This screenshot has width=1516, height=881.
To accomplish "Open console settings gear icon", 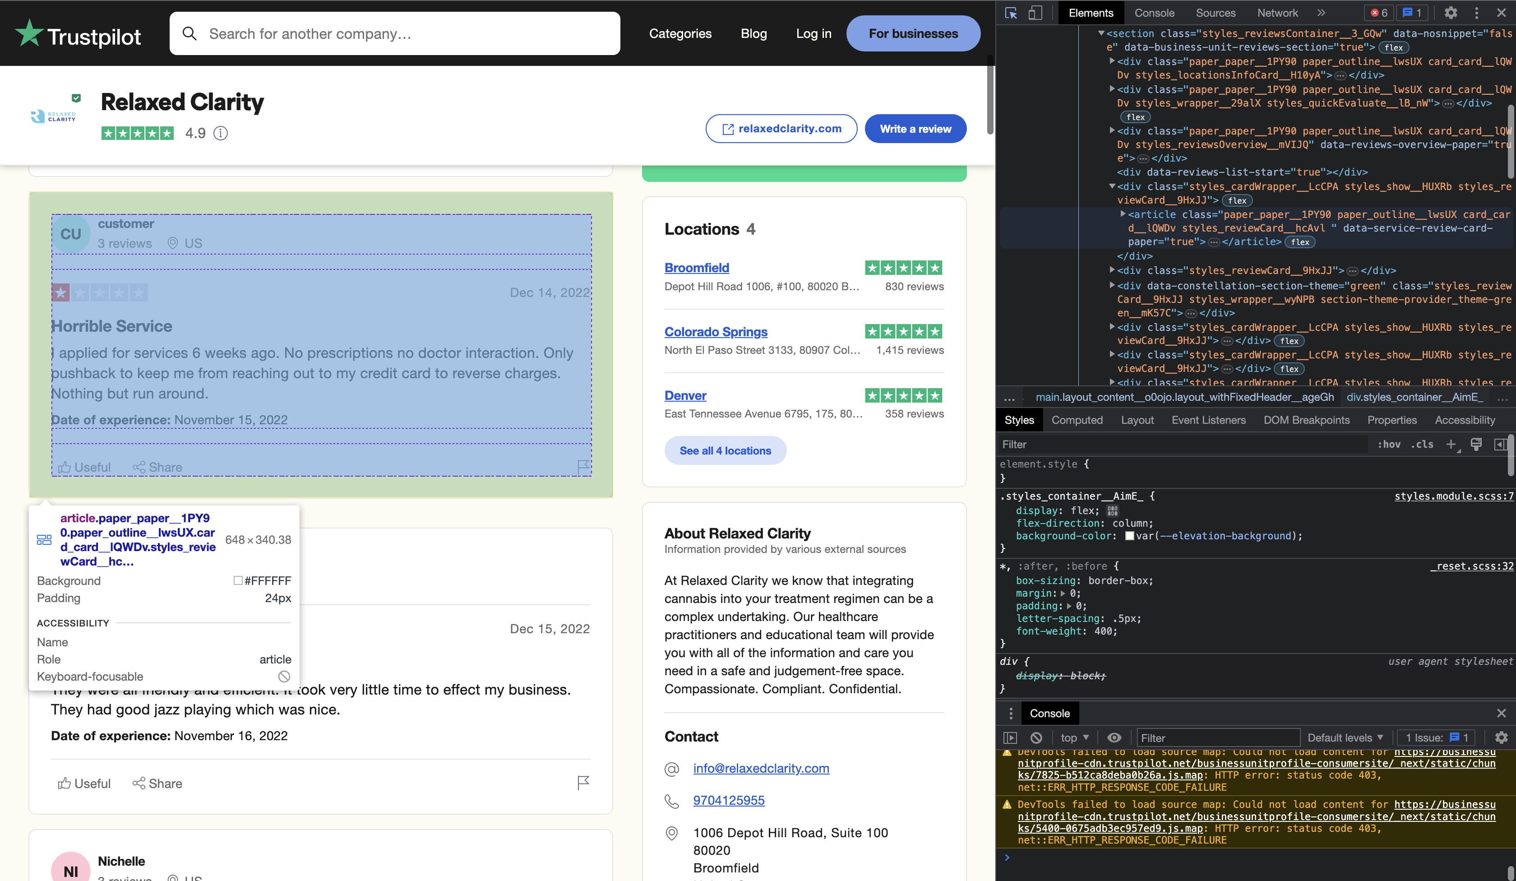I will (1501, 737).
